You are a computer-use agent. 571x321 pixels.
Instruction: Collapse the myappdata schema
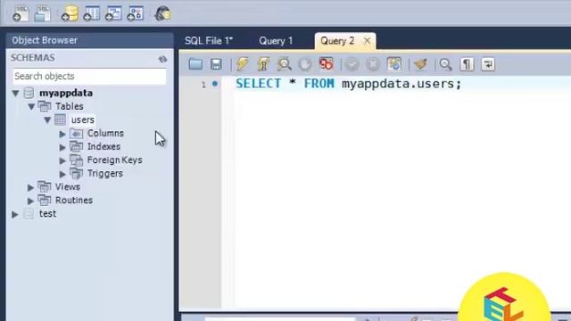[x=16, y=93]
